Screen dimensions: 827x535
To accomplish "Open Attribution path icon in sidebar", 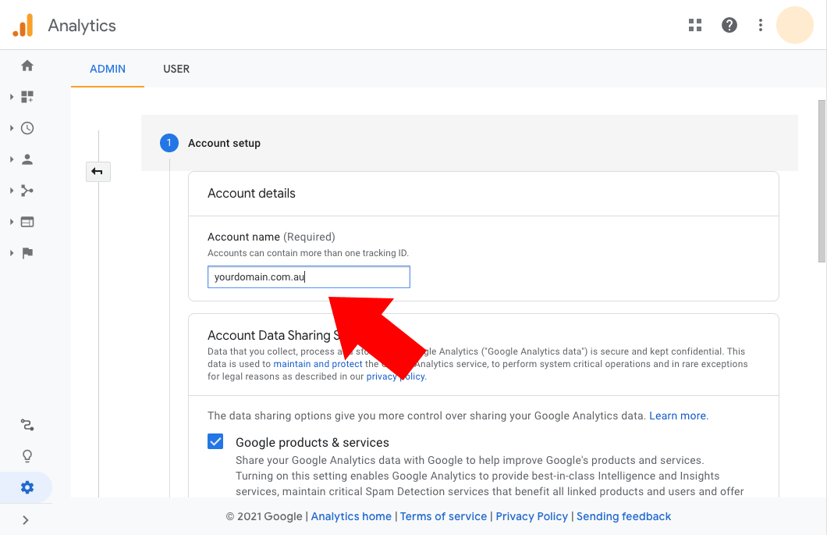I will point(27,425).
